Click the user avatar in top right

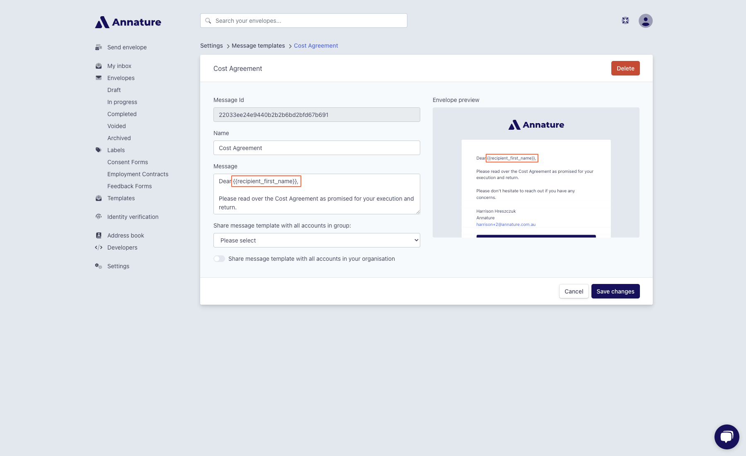[x=645, y=20]
